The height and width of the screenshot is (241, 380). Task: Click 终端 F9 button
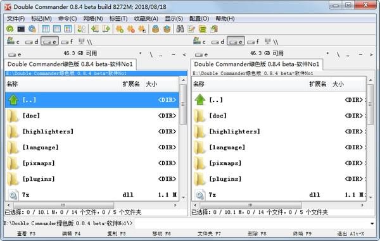302,234
